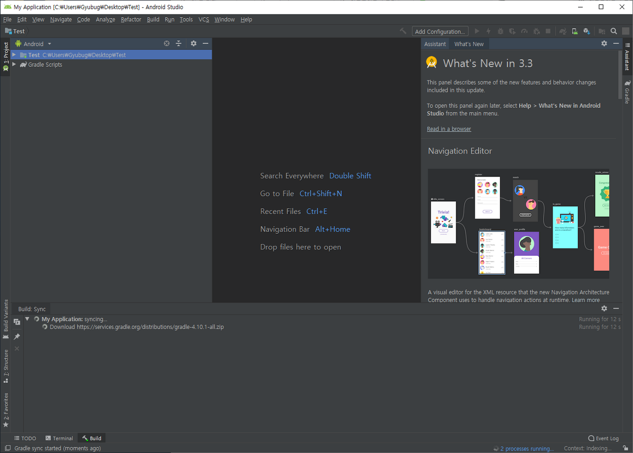Open the Project Structure icon
Screen dimensions: 633x453
pyautogui.click(x=602, y=31)
